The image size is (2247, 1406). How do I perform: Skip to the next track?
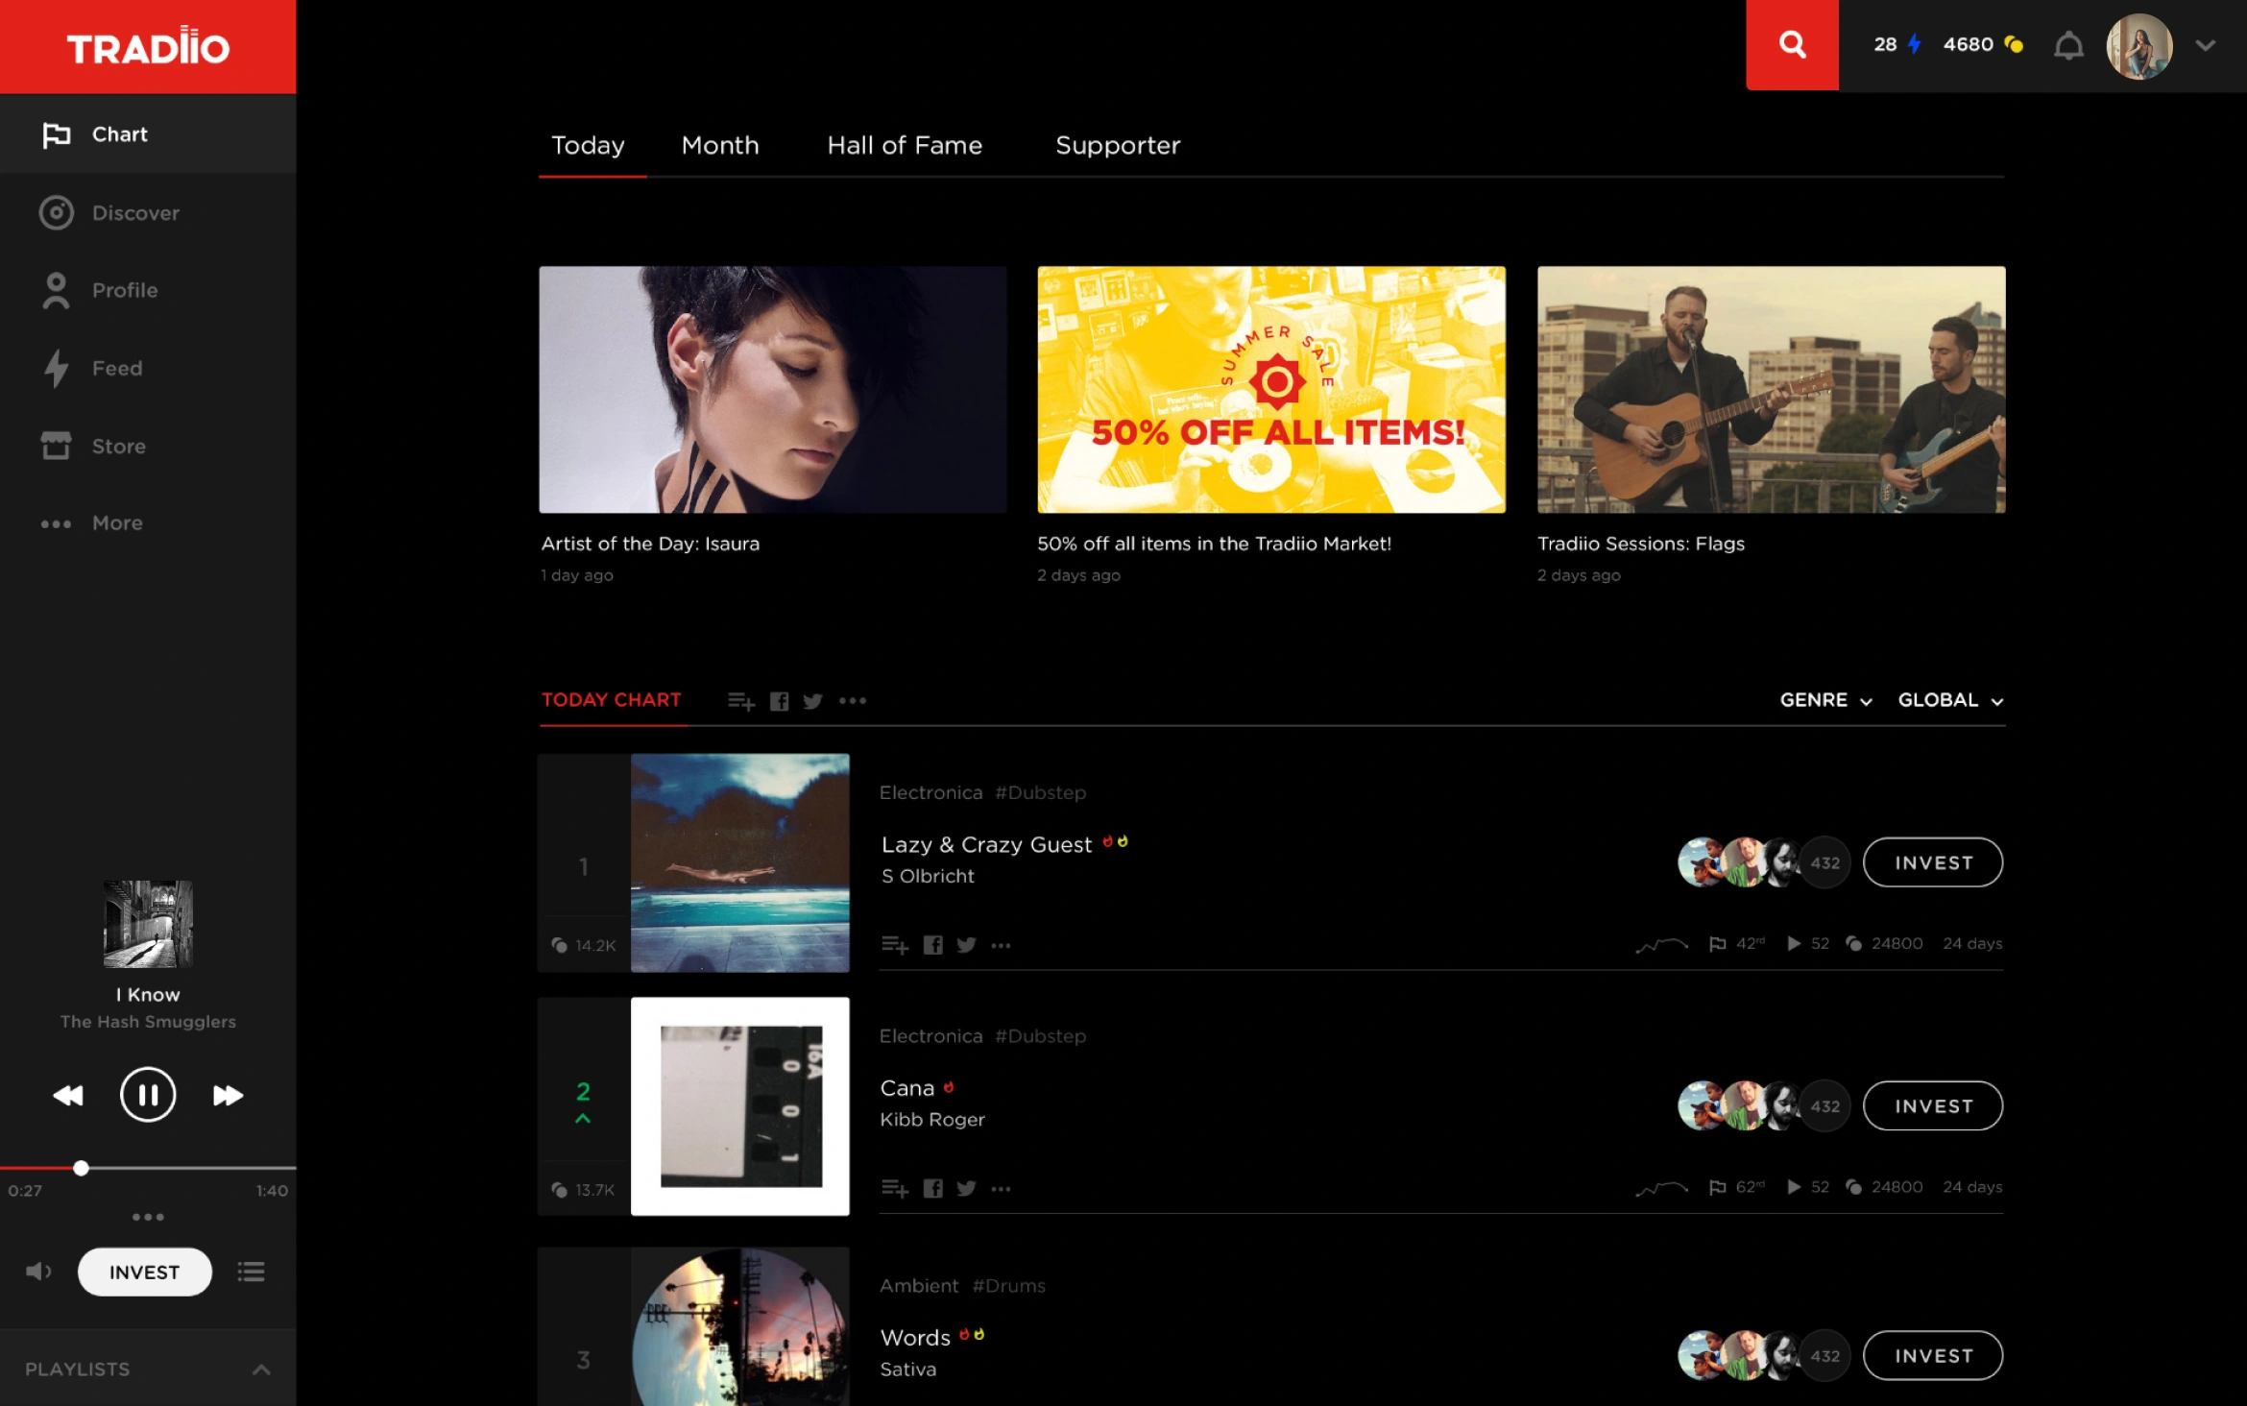click(x=228, y=1095)
